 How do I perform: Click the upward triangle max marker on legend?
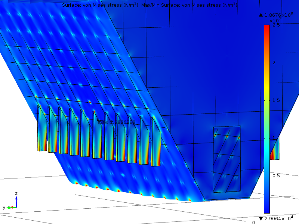point(261,15)
